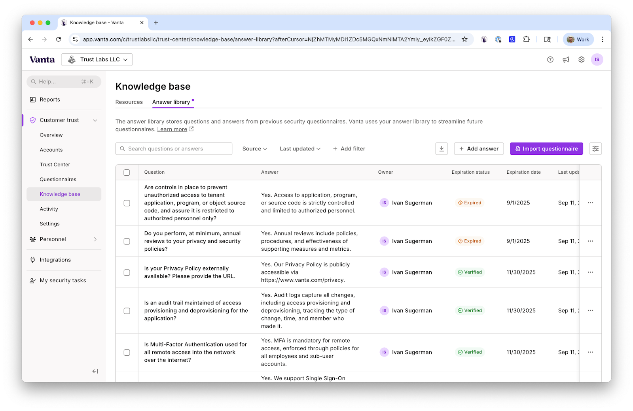Reload the page with refresh icon
633x411 pixels.
click(x=59, y=39)
